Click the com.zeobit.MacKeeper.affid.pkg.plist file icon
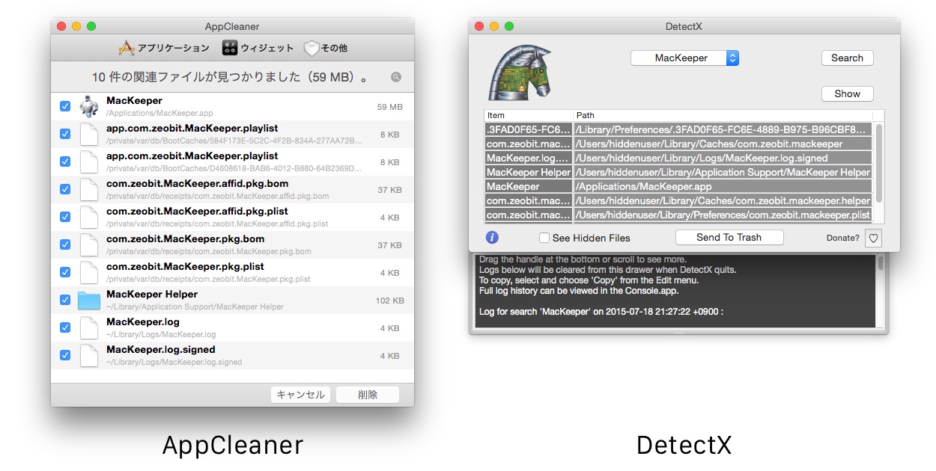Image resolution: width=936 pixels, height=471 pixels. (89, 218)
